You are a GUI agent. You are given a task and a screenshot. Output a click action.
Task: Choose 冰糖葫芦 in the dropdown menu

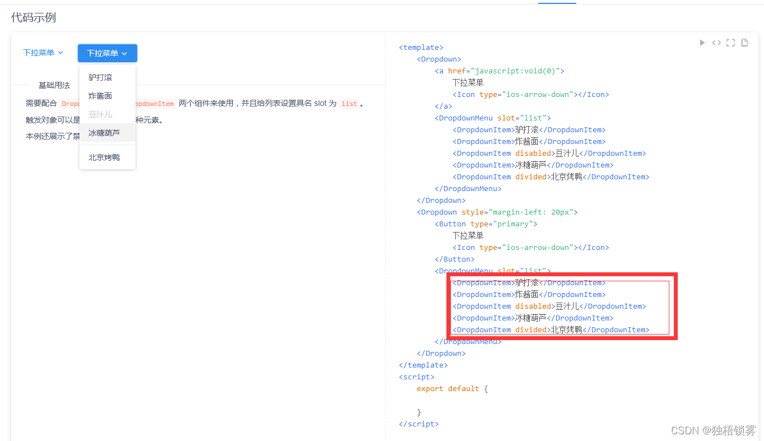108,133
